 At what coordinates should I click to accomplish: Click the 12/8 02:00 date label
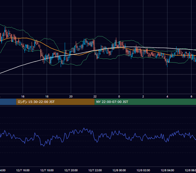pos(143,170)
